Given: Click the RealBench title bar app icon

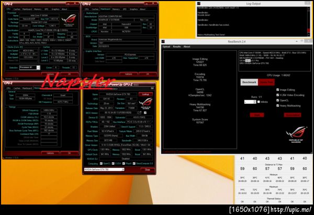Looking at the screenshot, I should coord(163,41).
